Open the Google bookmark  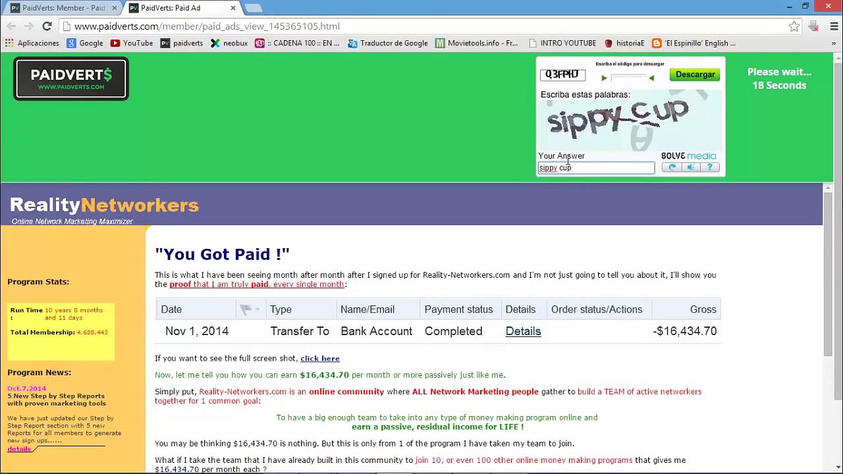point(85,43)
